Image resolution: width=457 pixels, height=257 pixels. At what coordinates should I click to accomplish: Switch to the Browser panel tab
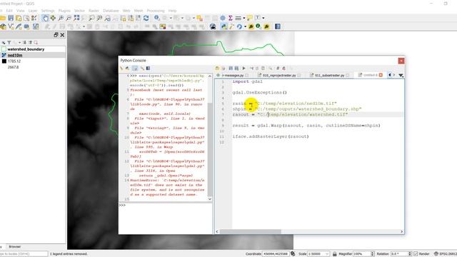pos(14,246)
